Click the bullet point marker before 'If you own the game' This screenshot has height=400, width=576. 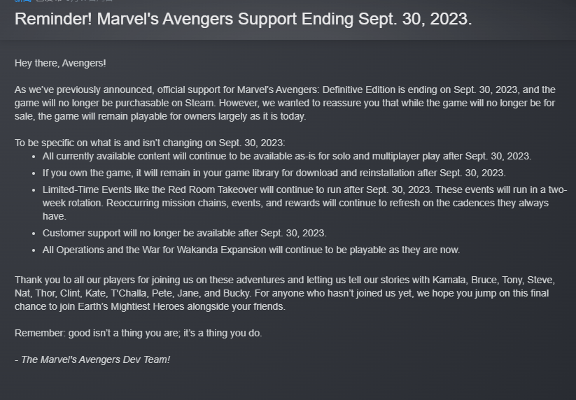coord(34,173)
